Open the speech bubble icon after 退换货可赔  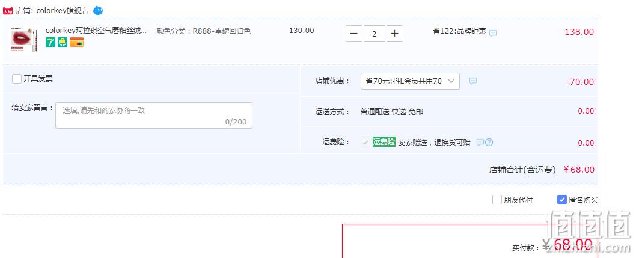(480, 143)
